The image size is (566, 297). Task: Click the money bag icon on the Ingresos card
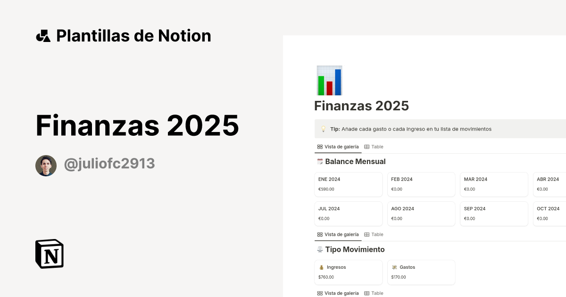(x=320, y=267)
